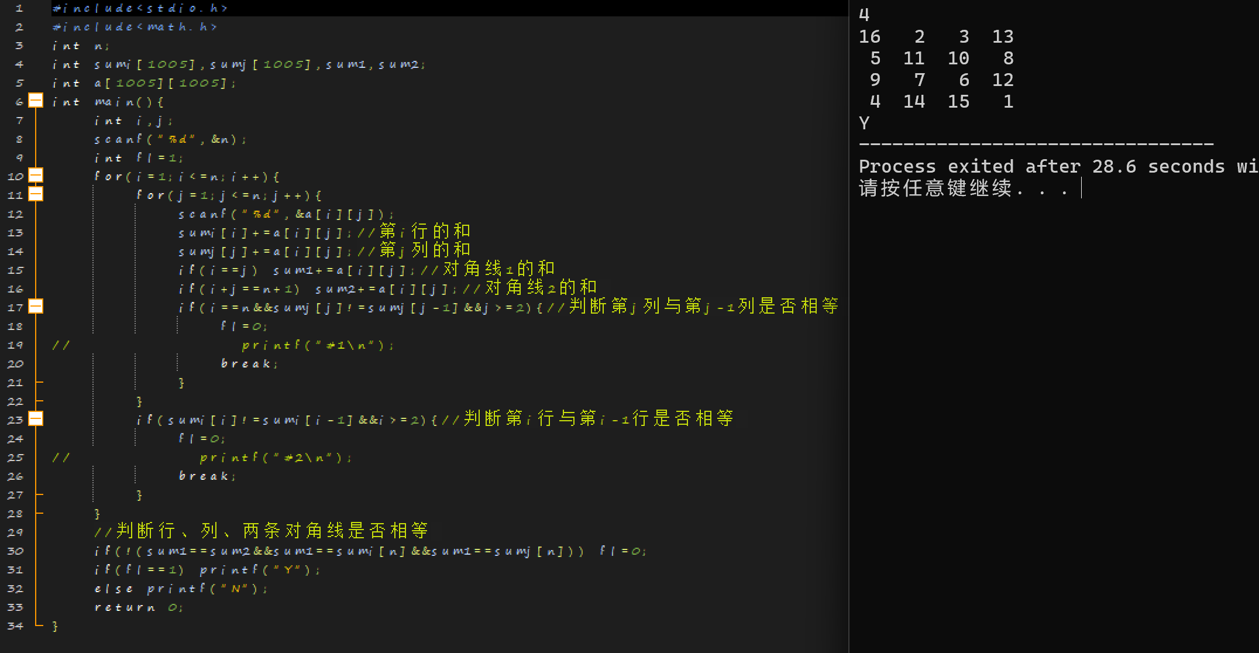Place cursor on the #include<math.h> line
This screenshot has width=1259, height=653.
[x=135, y=27]
